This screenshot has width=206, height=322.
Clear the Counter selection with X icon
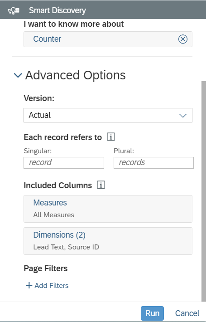click(182, 39)
